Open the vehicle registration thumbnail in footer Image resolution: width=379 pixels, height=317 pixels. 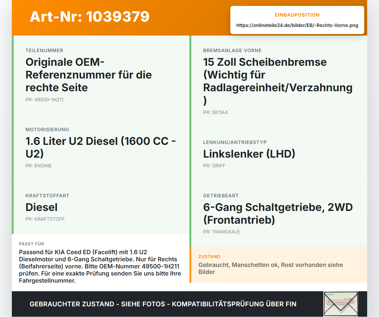coord(341,304)
